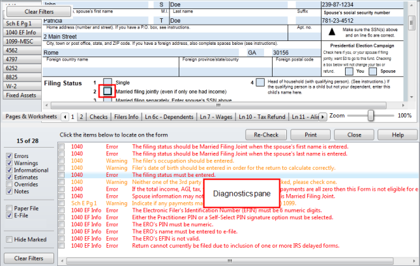
Task: Open the 1040 EF Info form
Action: tap(22, 33)
